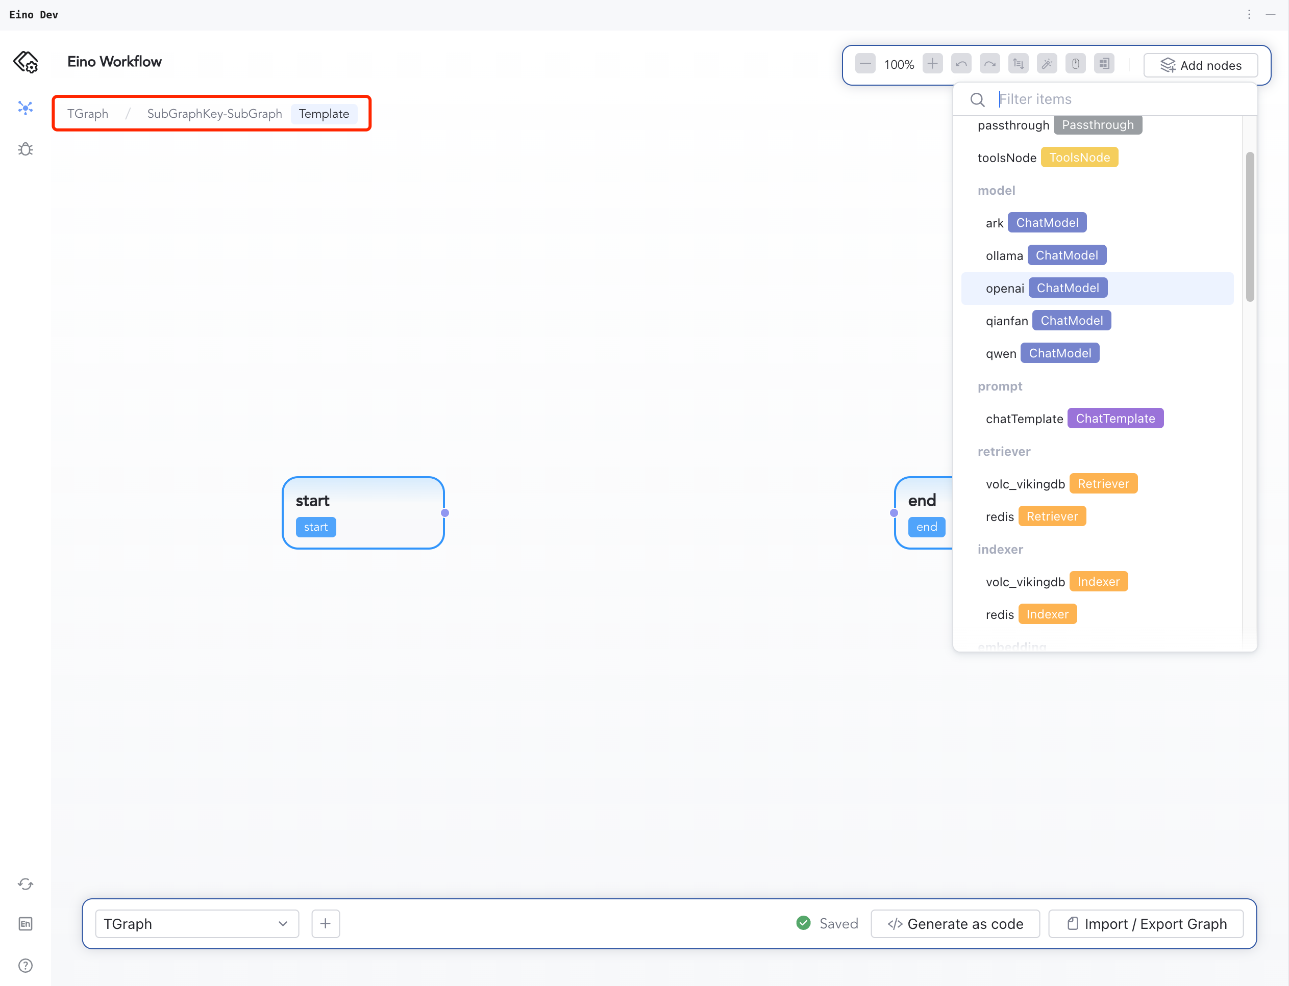Click Generate as code button
Image resolution: width=1289 pixels, height=986 pixels.
click(x=955, y=924)
